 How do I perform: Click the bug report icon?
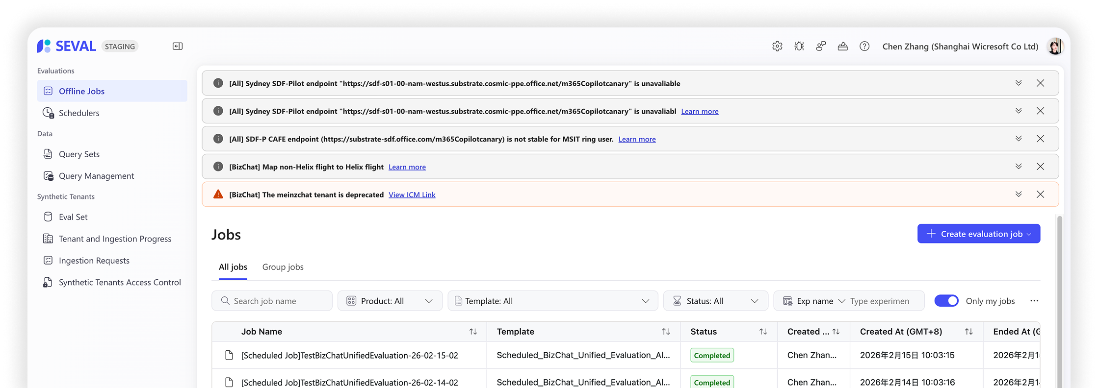[799, 46]
